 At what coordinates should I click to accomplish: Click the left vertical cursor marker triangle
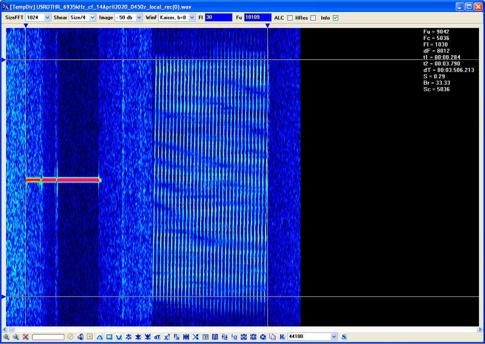click(26, 25)
